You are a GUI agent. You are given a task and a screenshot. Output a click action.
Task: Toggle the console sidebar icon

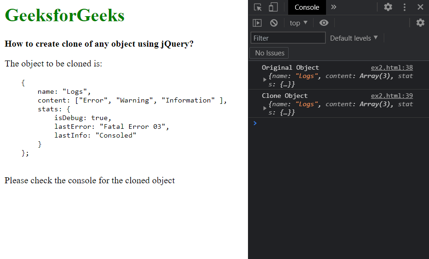(257, 23)
